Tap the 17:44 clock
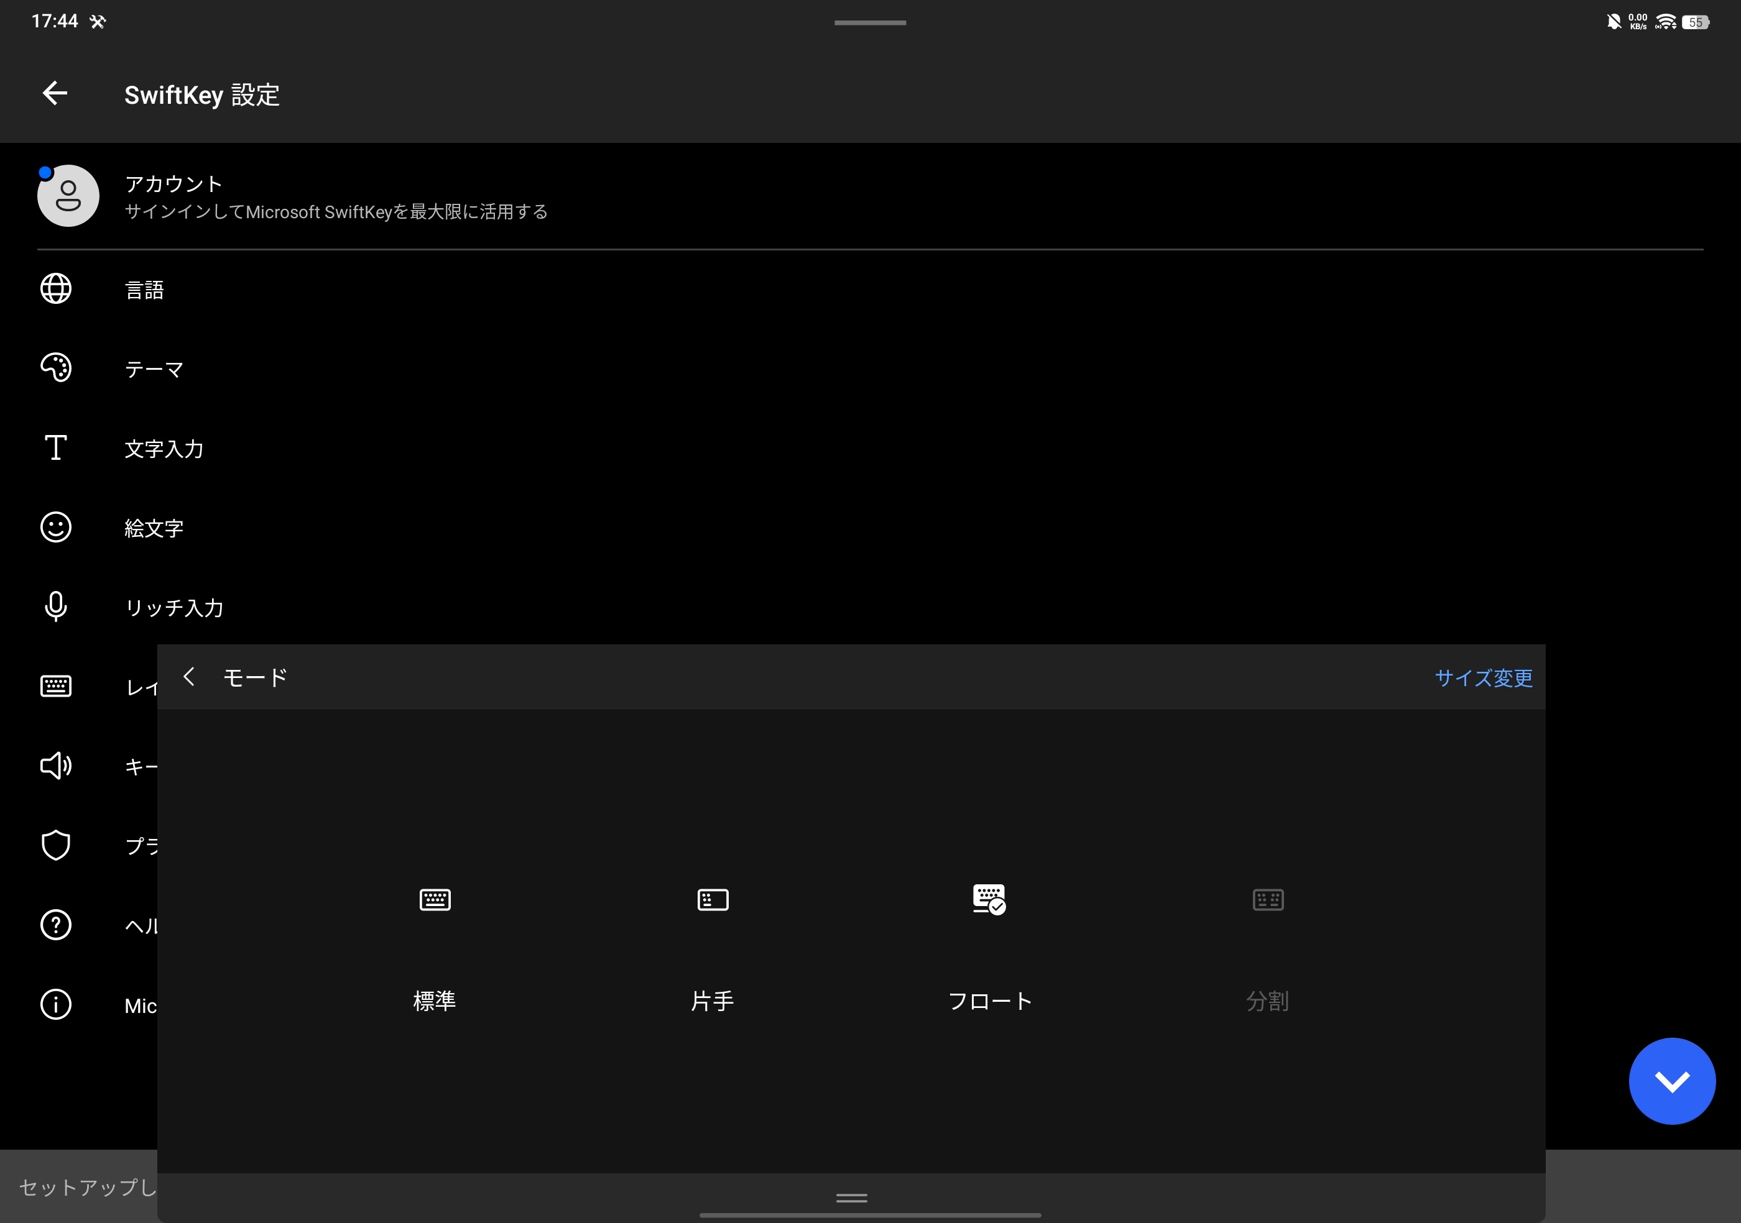 pos(55,21)
